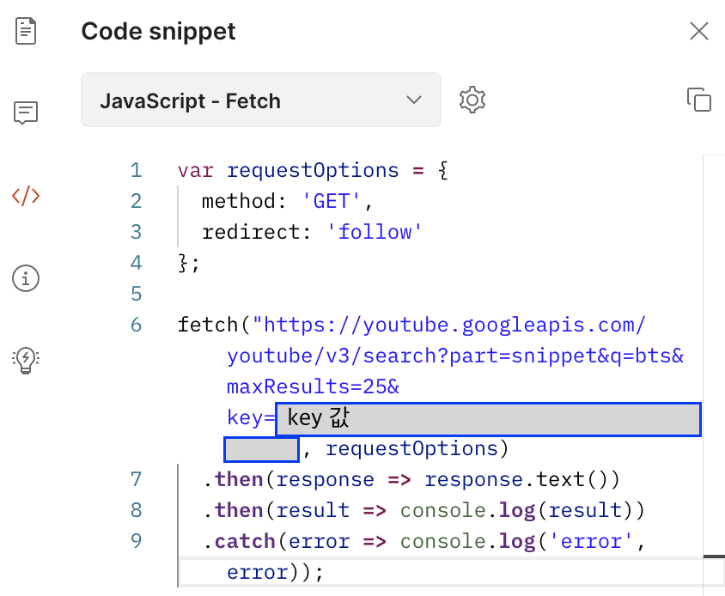Click the 'var requestOptions = {' code line
The width and height of the screenshot is (725, 596).
(313, 171)
